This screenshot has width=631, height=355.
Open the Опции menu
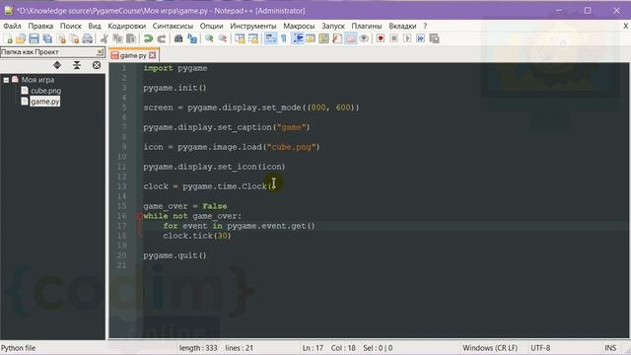[x=211, y=26]
